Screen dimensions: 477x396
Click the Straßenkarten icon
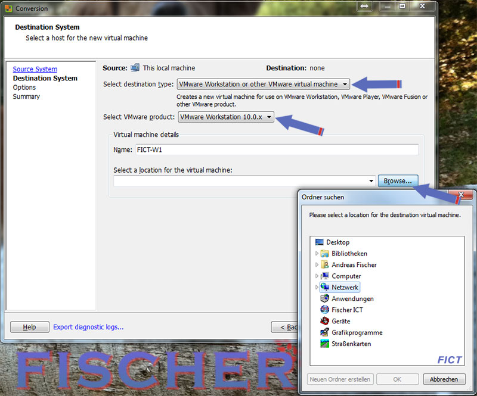pyautogui.click(x=325, y=344)
